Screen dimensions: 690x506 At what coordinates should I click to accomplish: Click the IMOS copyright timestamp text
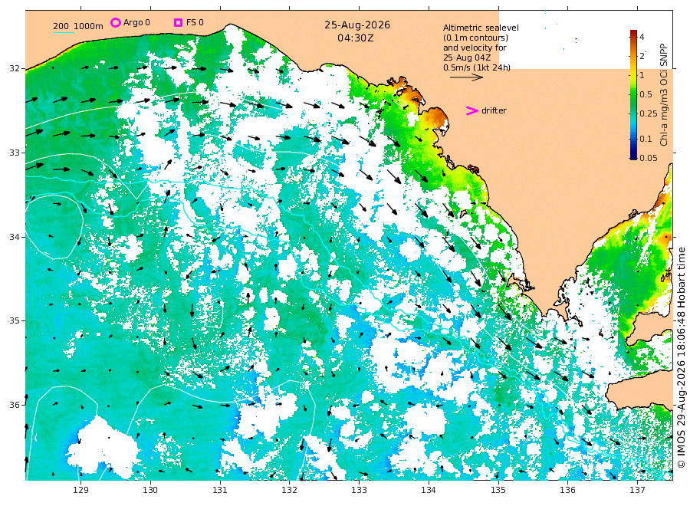coord(682,356)
